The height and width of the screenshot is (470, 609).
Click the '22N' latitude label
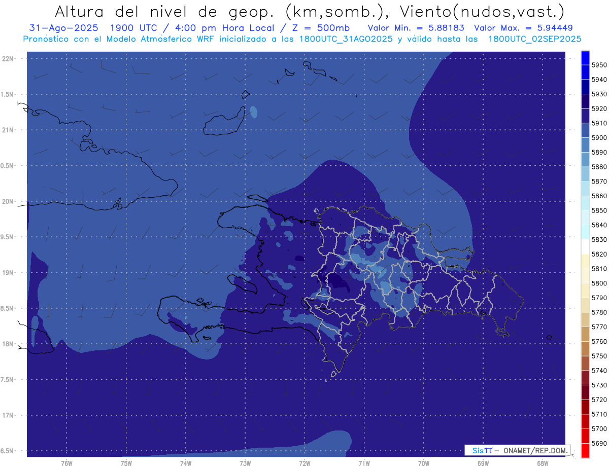click(x=7, y=59)
